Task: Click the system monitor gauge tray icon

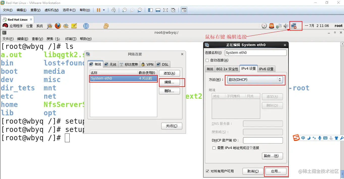Action: [x=264, y=26]
